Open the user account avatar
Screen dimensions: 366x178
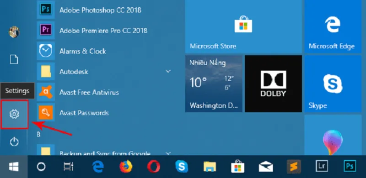tap(14, 32)
